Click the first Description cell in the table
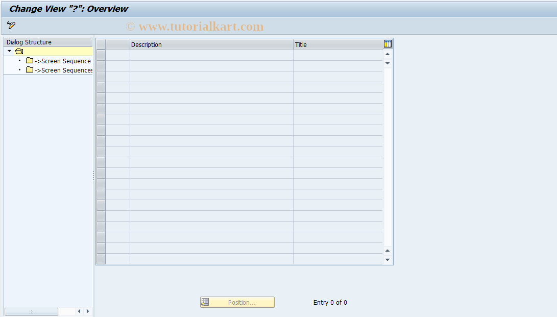The width and height of the screenshot is (557, 317). point(211,55)
